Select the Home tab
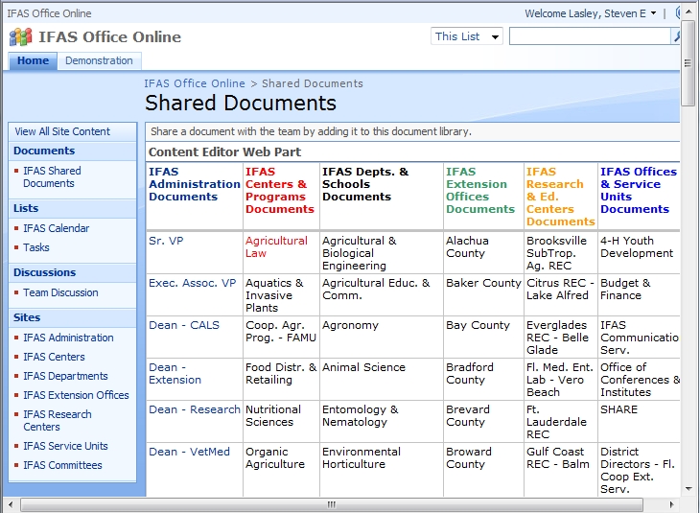The image size is (700, 513). pyautogui.click(x=33, y=60)
